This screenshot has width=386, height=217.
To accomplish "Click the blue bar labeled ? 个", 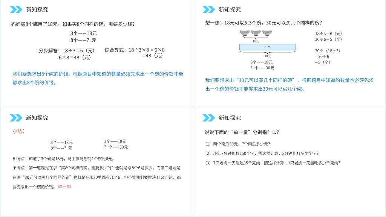I will pyautogui.click(x=268, y=47).
